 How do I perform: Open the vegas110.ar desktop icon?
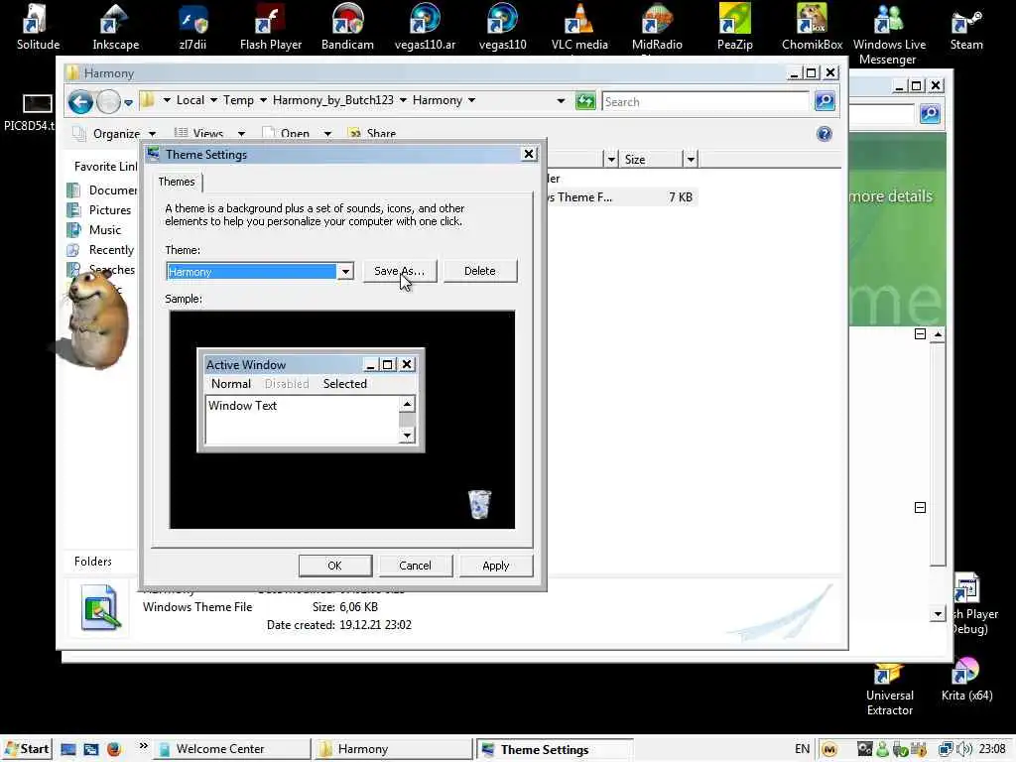(425, 27)
